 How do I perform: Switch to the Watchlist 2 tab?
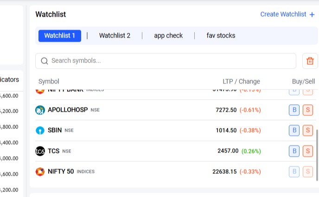115,36
